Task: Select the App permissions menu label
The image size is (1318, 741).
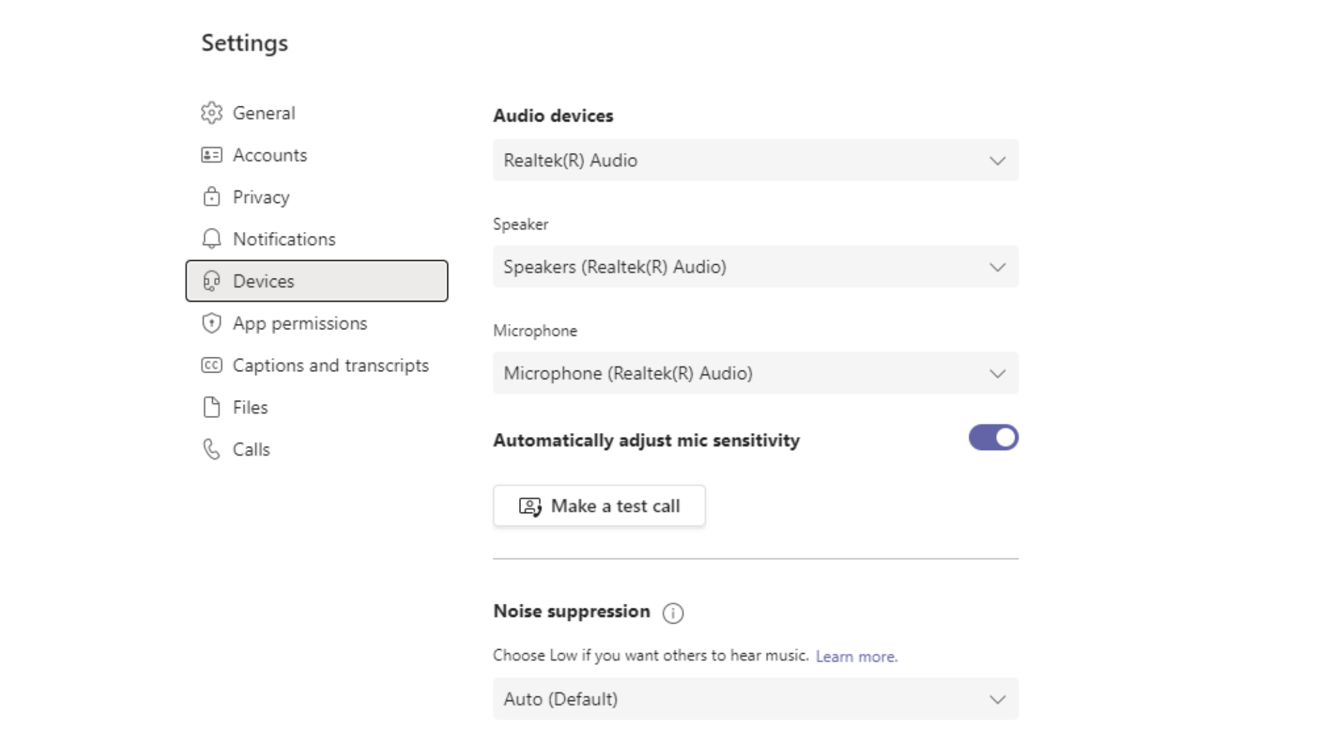Action: [300, 323]
